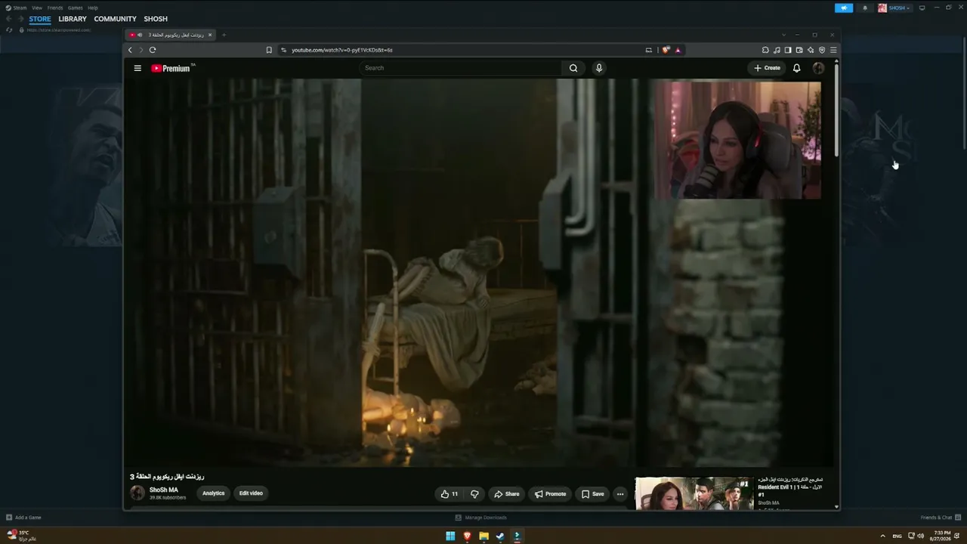Start voice search with the microphone icon
This screenshot has height=544, width=967.
click(599, 68)
